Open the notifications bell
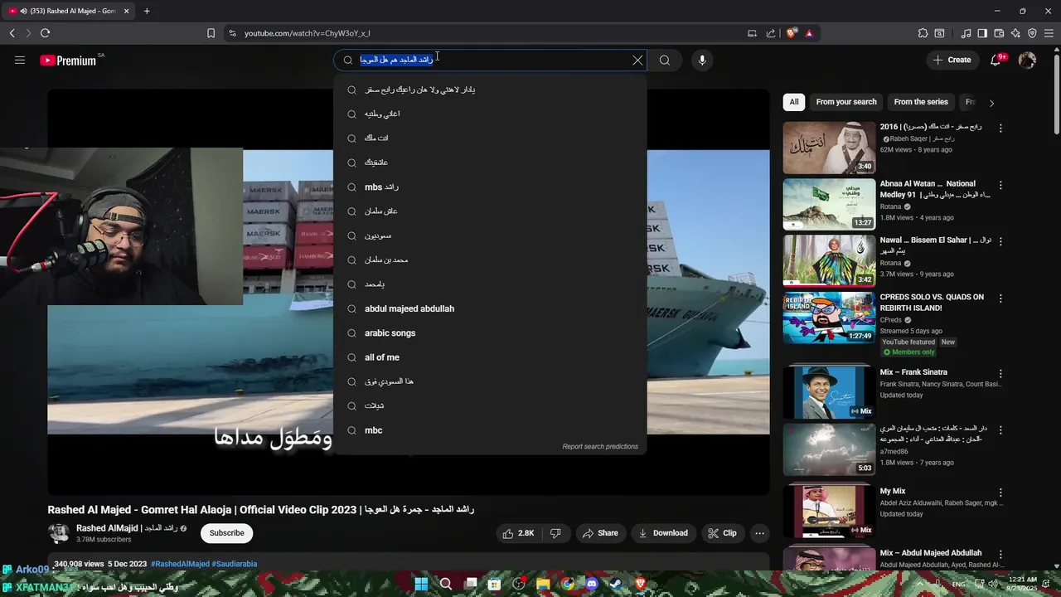This screenshot has height=597, width=1061. pos(996,60)
